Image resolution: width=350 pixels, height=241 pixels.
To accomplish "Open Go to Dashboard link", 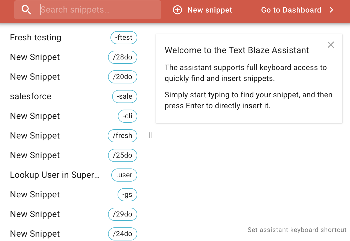I will click(x=291, y=10).
